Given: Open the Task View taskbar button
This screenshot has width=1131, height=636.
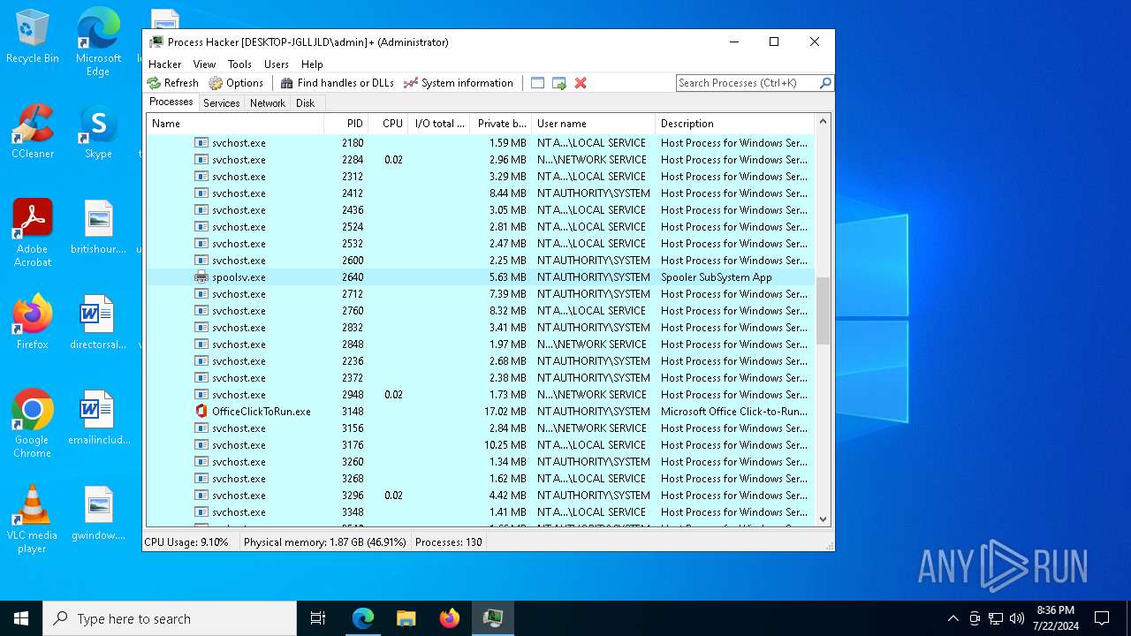Looking at the screenshot, I should coord(318,618).
